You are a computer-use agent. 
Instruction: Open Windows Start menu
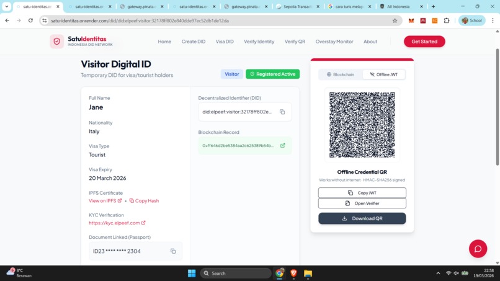(192, 274)
